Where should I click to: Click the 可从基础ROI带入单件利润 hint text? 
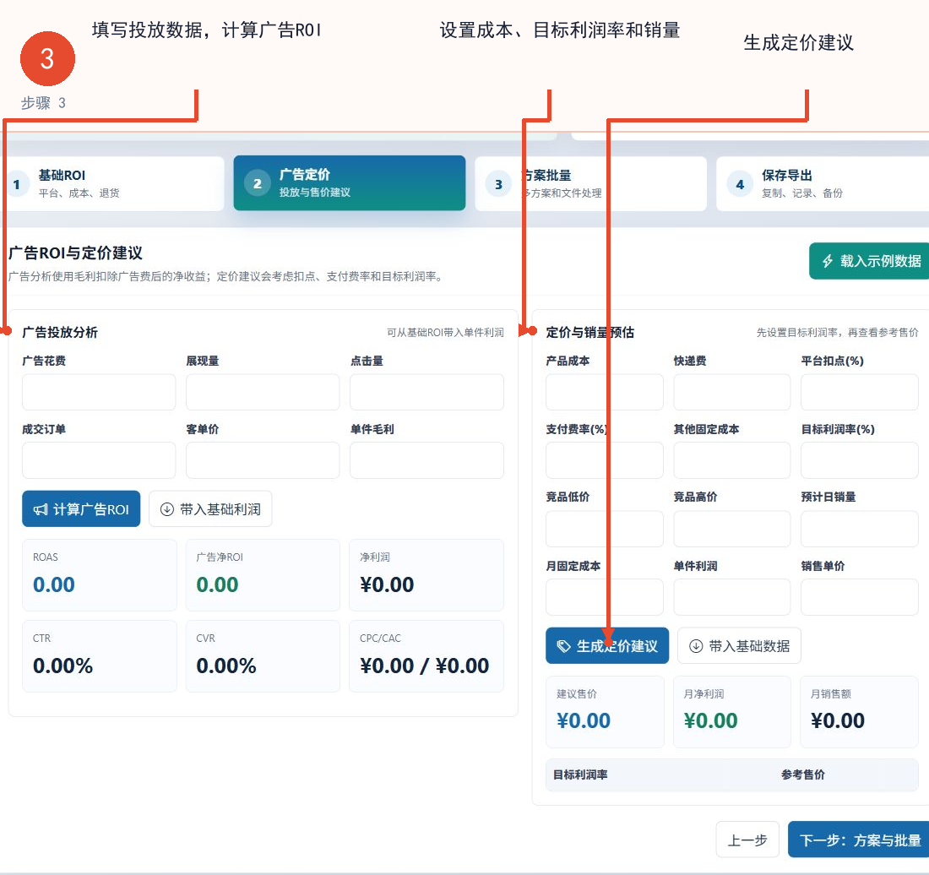click(x=445, y=332)
